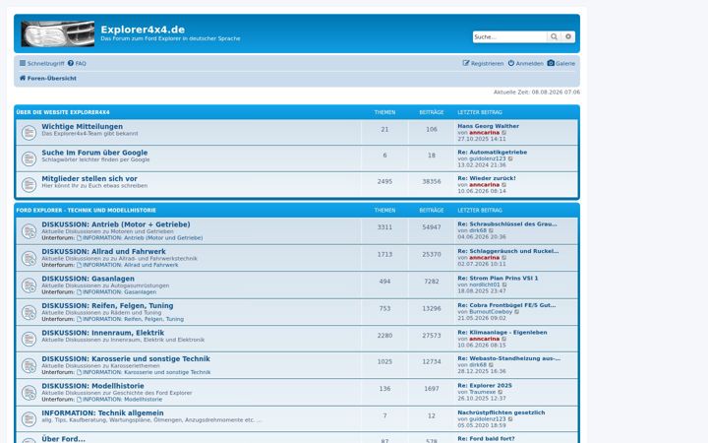The width and height of the screenshot is (708, 443).
Task: Open last post Re: Schraubschlüssel des Grau...
Action: 507,224
